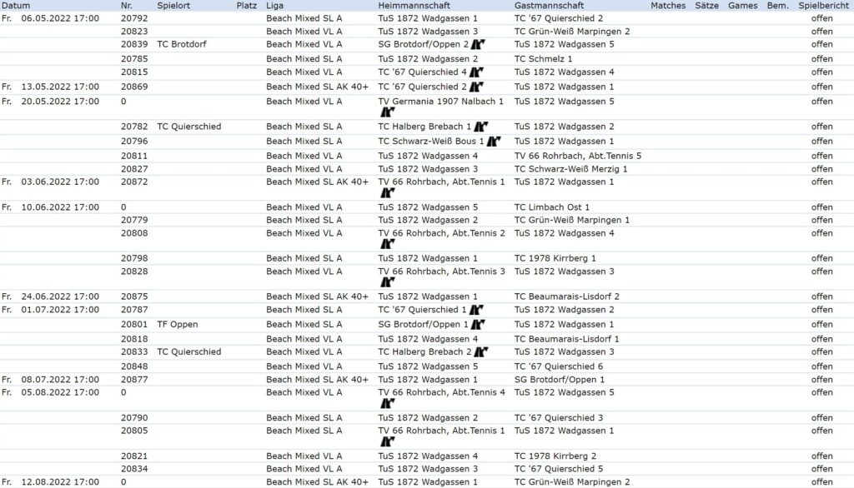854x488 pixels.
Task: Click 'offen' status in row 20834
Action: [x=821, y=470]
